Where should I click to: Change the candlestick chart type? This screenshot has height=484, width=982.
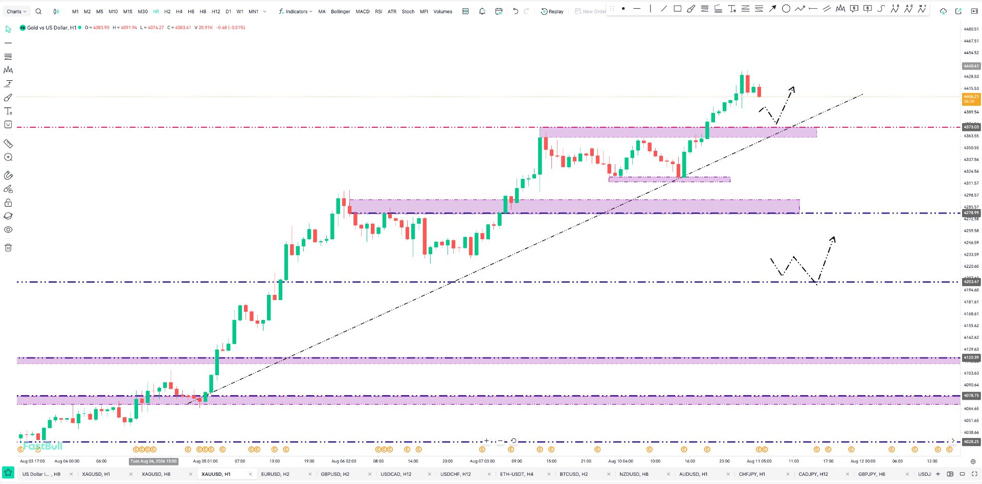coord(56,11)
